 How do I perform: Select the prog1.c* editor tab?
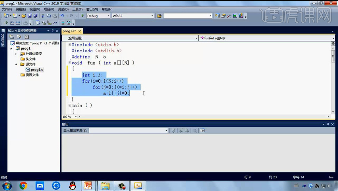(69, 31)
